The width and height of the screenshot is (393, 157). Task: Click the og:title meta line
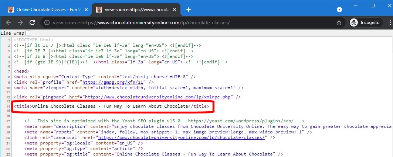154,154
